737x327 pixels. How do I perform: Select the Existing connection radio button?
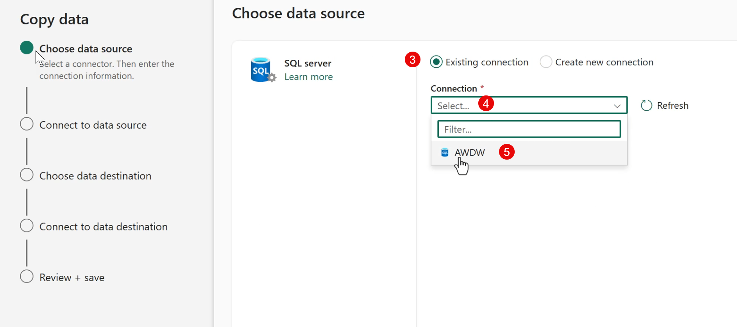pyautogui.click(x=436, y=62)
